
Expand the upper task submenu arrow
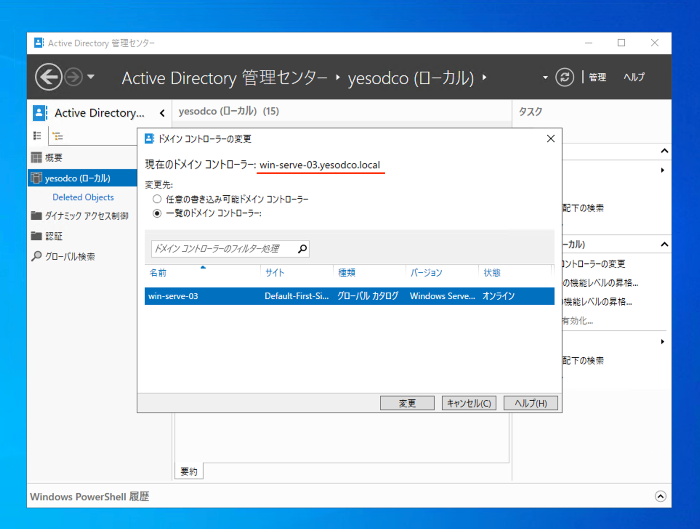click(x=663, y=170)
